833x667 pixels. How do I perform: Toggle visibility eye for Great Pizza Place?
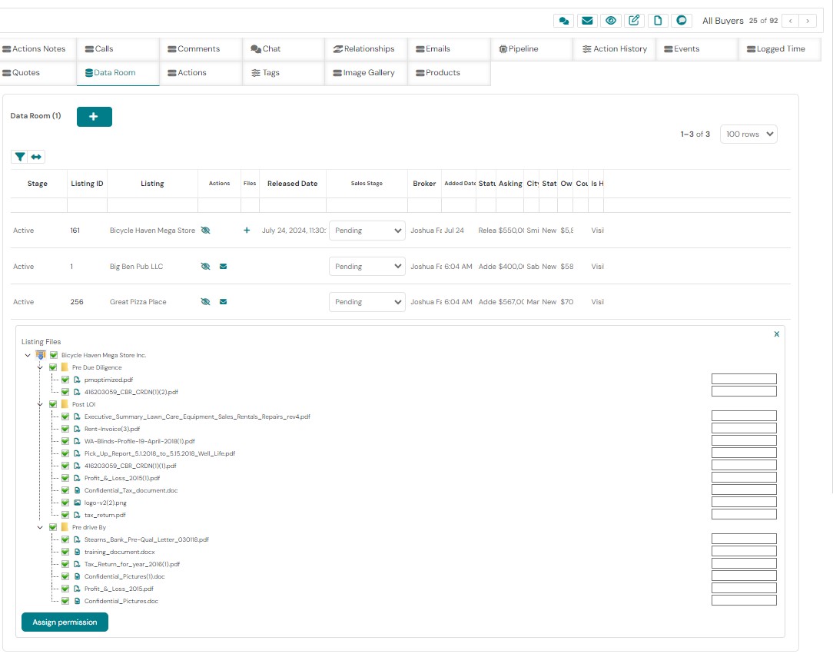205,302
